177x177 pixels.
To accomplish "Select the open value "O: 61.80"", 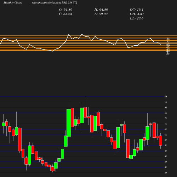I will coord(65,10).
